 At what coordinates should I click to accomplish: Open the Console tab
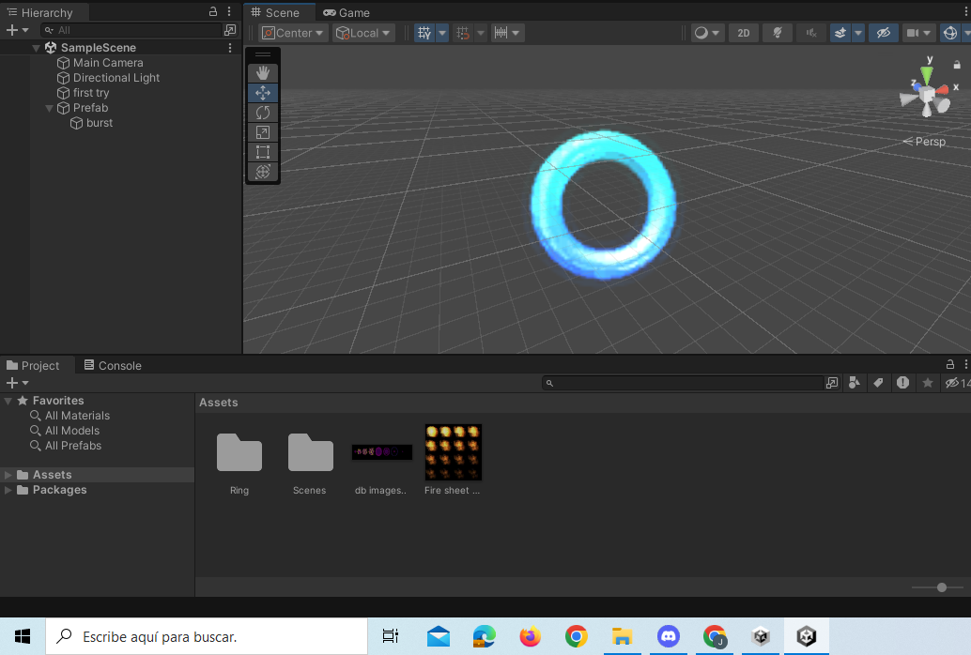click(112, 365)
